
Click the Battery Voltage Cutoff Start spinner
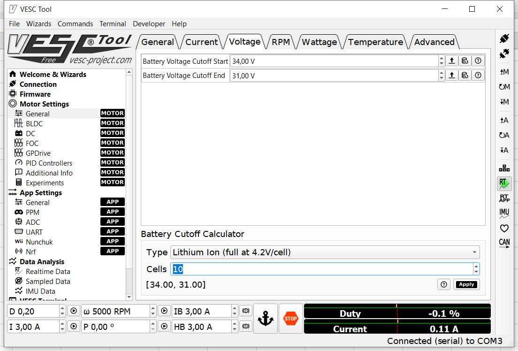(442, 61)
